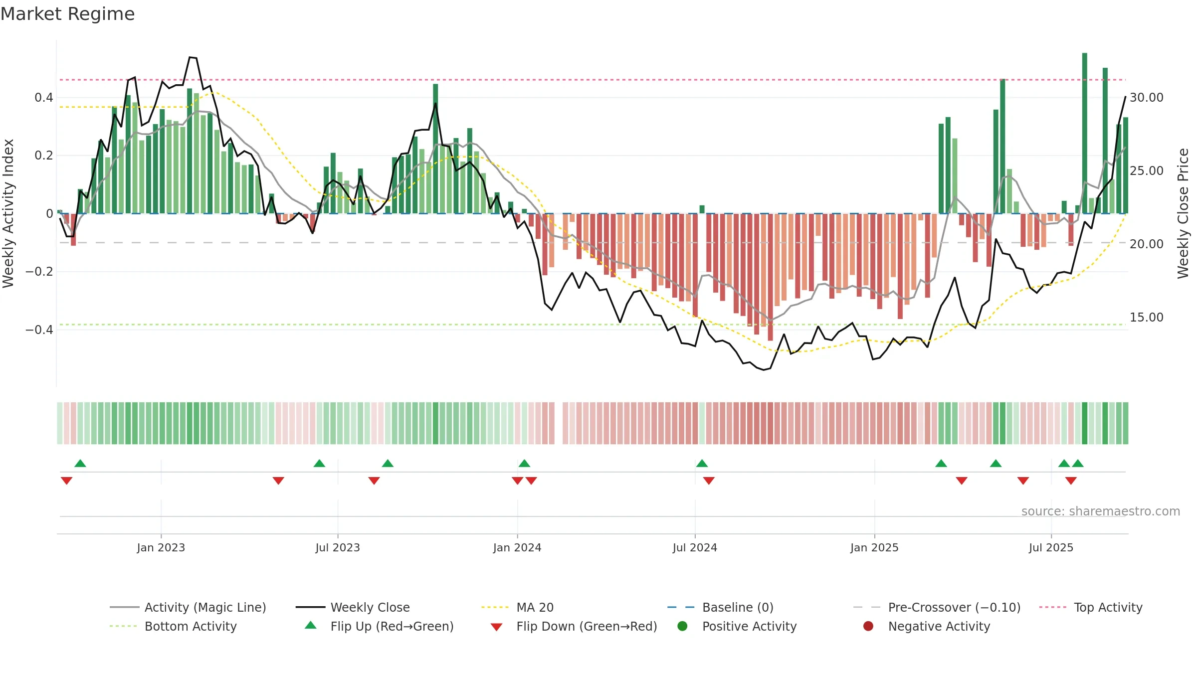The height and width of the screenshot is (673, 1197).
Task: Select flip-down marker just after Jul 2024
Action: (709, 481)
